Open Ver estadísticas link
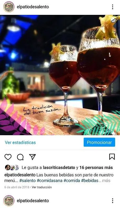This screenshot has width=120, height=208. tap(20, 142)
